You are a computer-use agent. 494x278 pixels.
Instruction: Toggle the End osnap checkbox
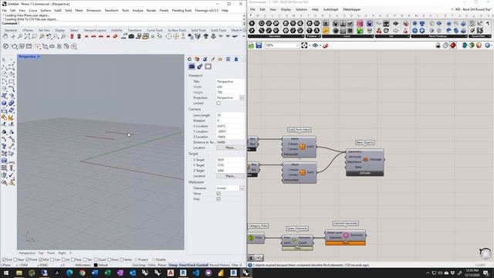point(4,259)
